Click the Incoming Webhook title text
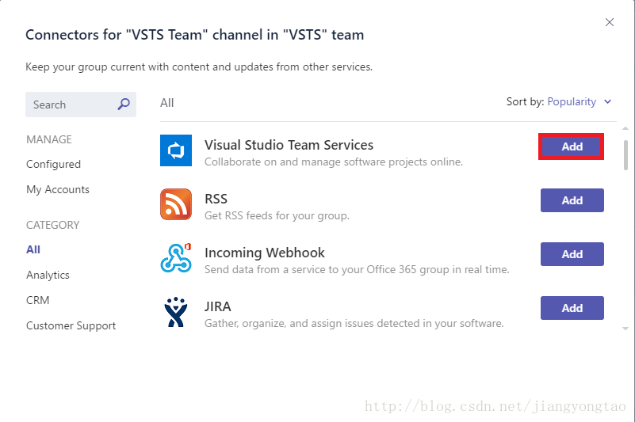Image resolution: width=635 pixels, height=422 pixels. pos(265,253)
